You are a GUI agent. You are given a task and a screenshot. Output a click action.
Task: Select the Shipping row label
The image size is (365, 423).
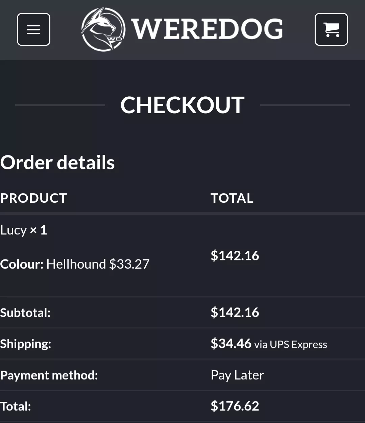26,344
